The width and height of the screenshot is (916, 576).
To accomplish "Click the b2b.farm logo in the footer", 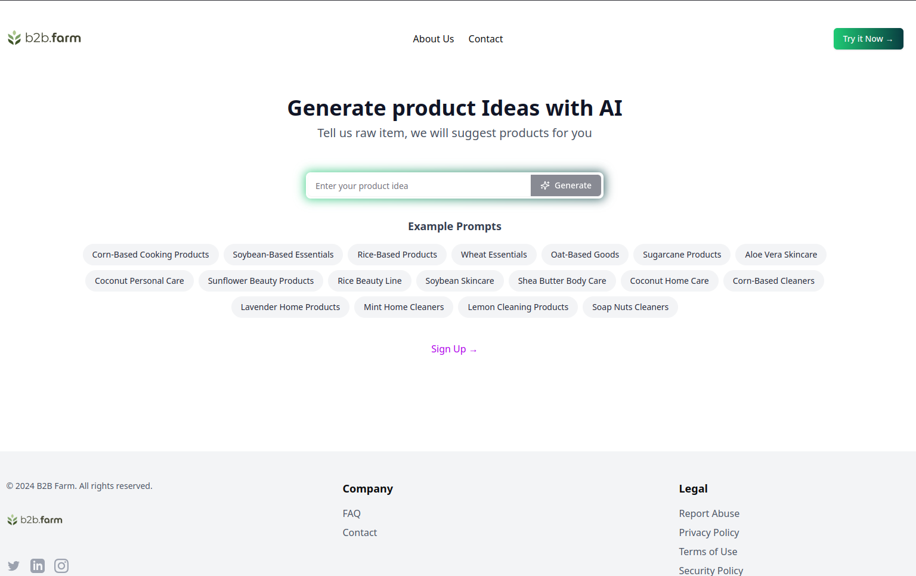I will [x=35, y=519].
